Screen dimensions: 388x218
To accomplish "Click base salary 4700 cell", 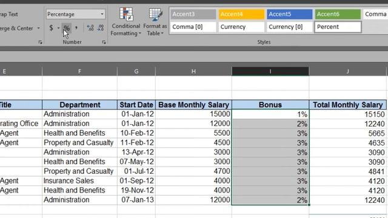I will click(x=193, y=171).
